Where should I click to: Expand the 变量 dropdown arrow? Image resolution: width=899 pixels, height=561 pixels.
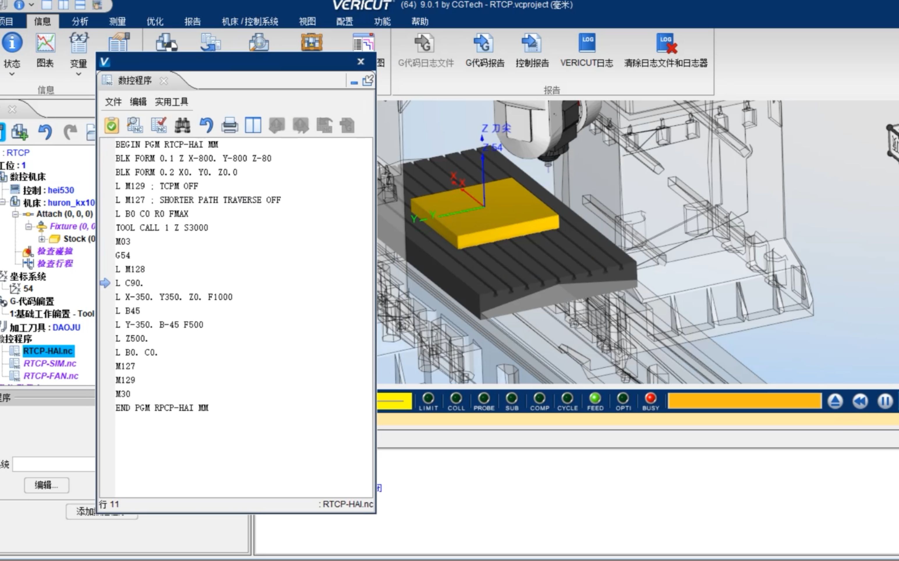click(x=78, y=74)
